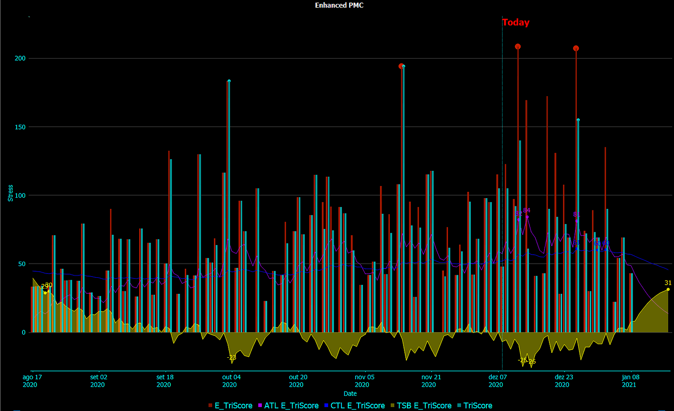Toggle the red E_TriScore legend swatch
This screenshot has width=674, height=411.
tap(209, 405)
